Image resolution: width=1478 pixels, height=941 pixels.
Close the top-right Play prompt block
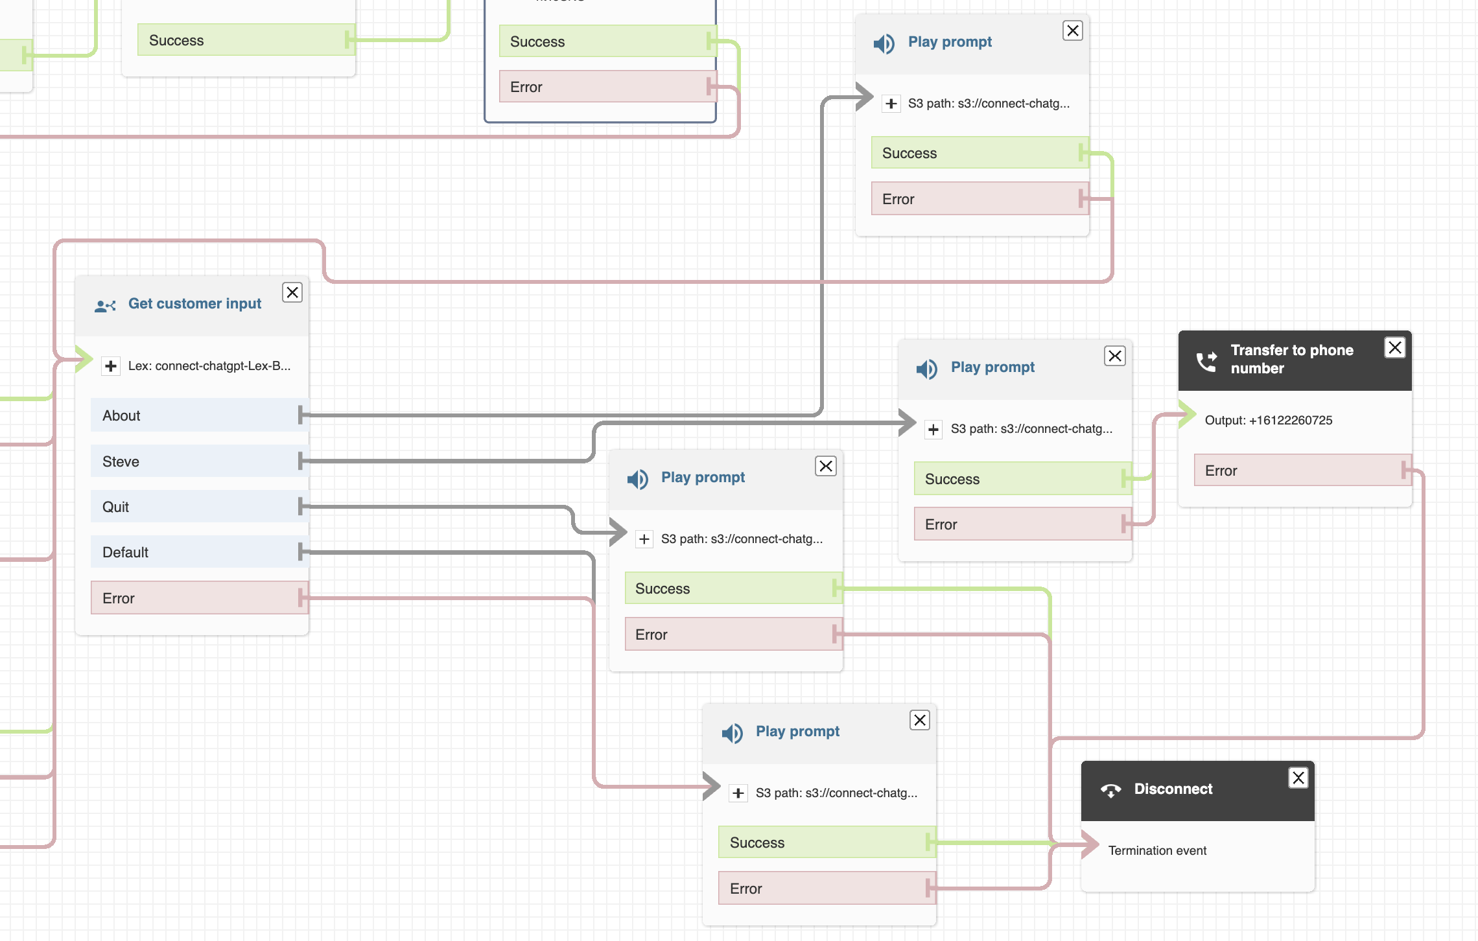tap(1072, 30)
